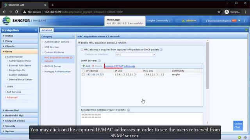The image size is (250, 140).
Task: Enable MAC address acquired from ARP packets
Action: pyautogui.click(x=82, y=49)
